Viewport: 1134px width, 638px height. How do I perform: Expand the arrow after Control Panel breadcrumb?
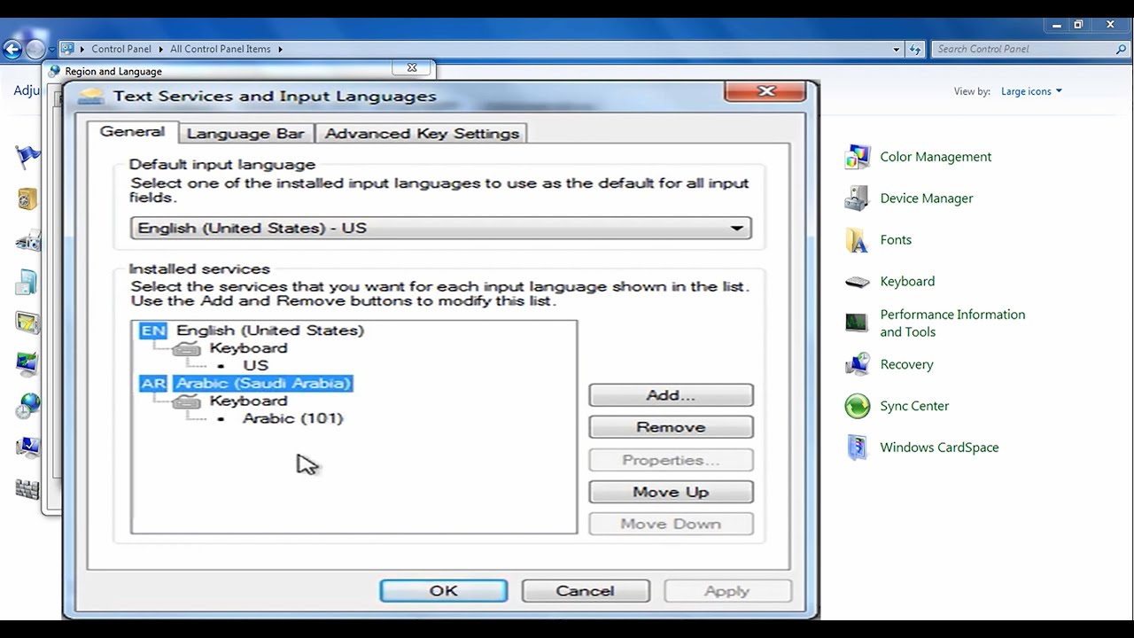(x=160, y=50)
